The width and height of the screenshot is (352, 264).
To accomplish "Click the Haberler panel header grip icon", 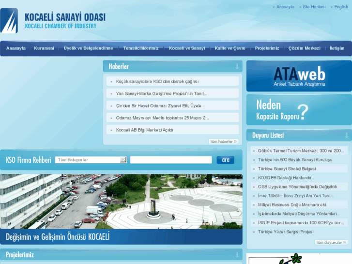I will (237, 66).
